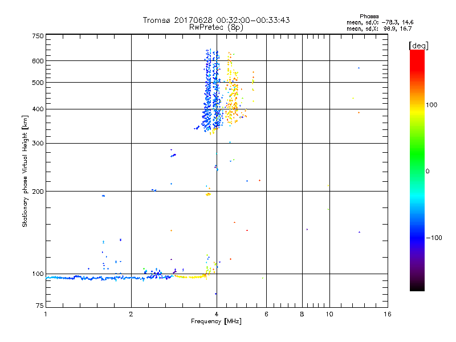Viewport: 456px width, 342px height.
Task: Pick the black bottom of the colorbar
Action: point(417,288)
